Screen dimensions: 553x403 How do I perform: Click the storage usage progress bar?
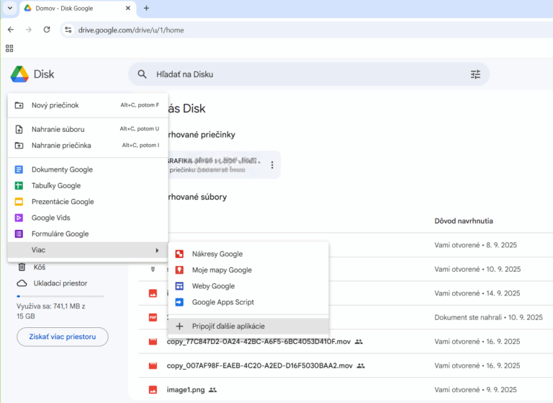tap(60, 296)
